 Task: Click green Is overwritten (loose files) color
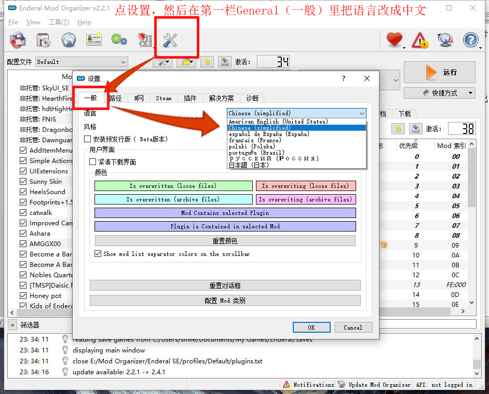(x=173, y=186)
